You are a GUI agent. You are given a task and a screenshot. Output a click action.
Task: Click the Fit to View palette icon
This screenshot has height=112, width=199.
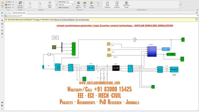pos(2,24)
